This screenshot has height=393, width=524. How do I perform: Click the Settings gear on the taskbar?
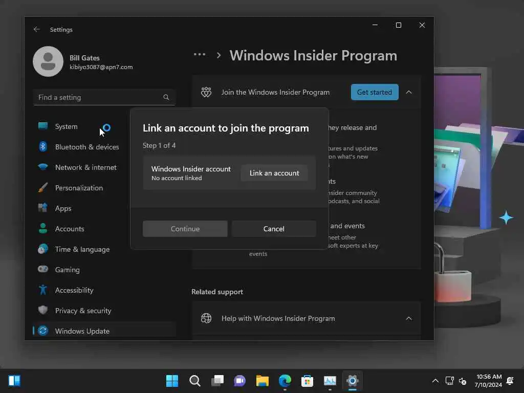pos(352,381)
